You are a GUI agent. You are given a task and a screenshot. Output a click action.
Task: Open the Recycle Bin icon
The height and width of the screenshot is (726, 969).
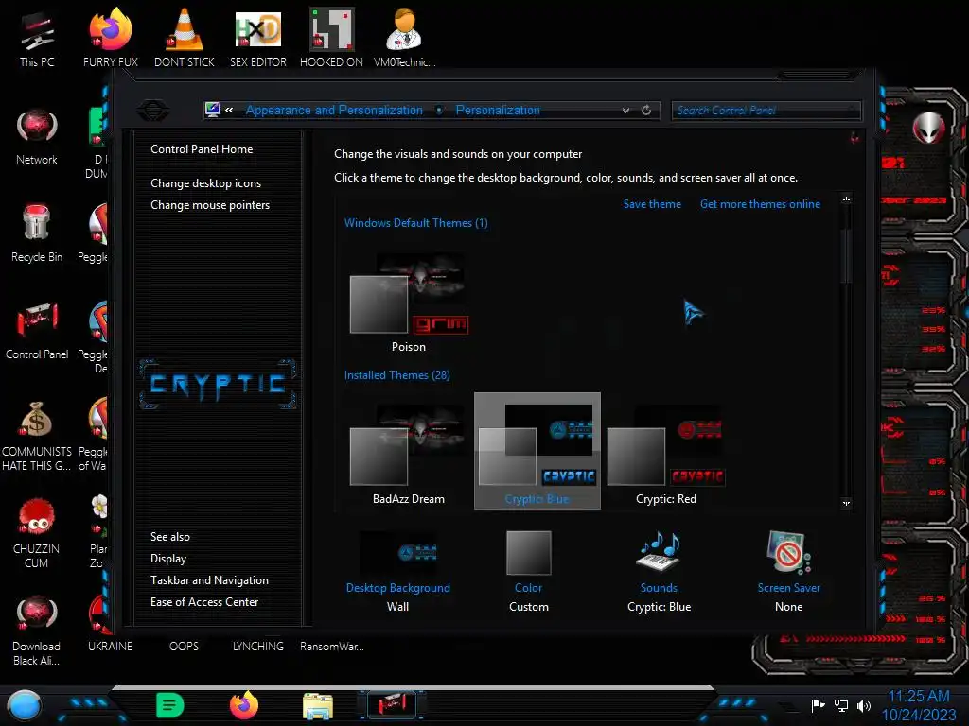tap(37, 233)
